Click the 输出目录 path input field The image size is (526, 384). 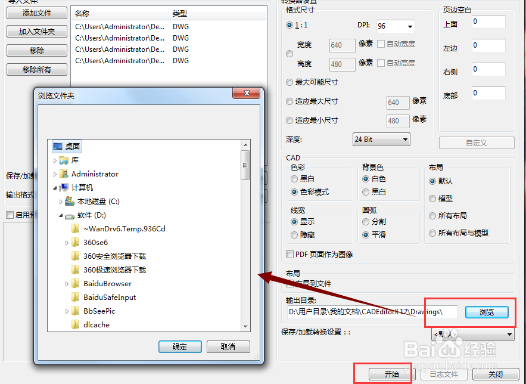pyautogui.click(x=372, y=312)
